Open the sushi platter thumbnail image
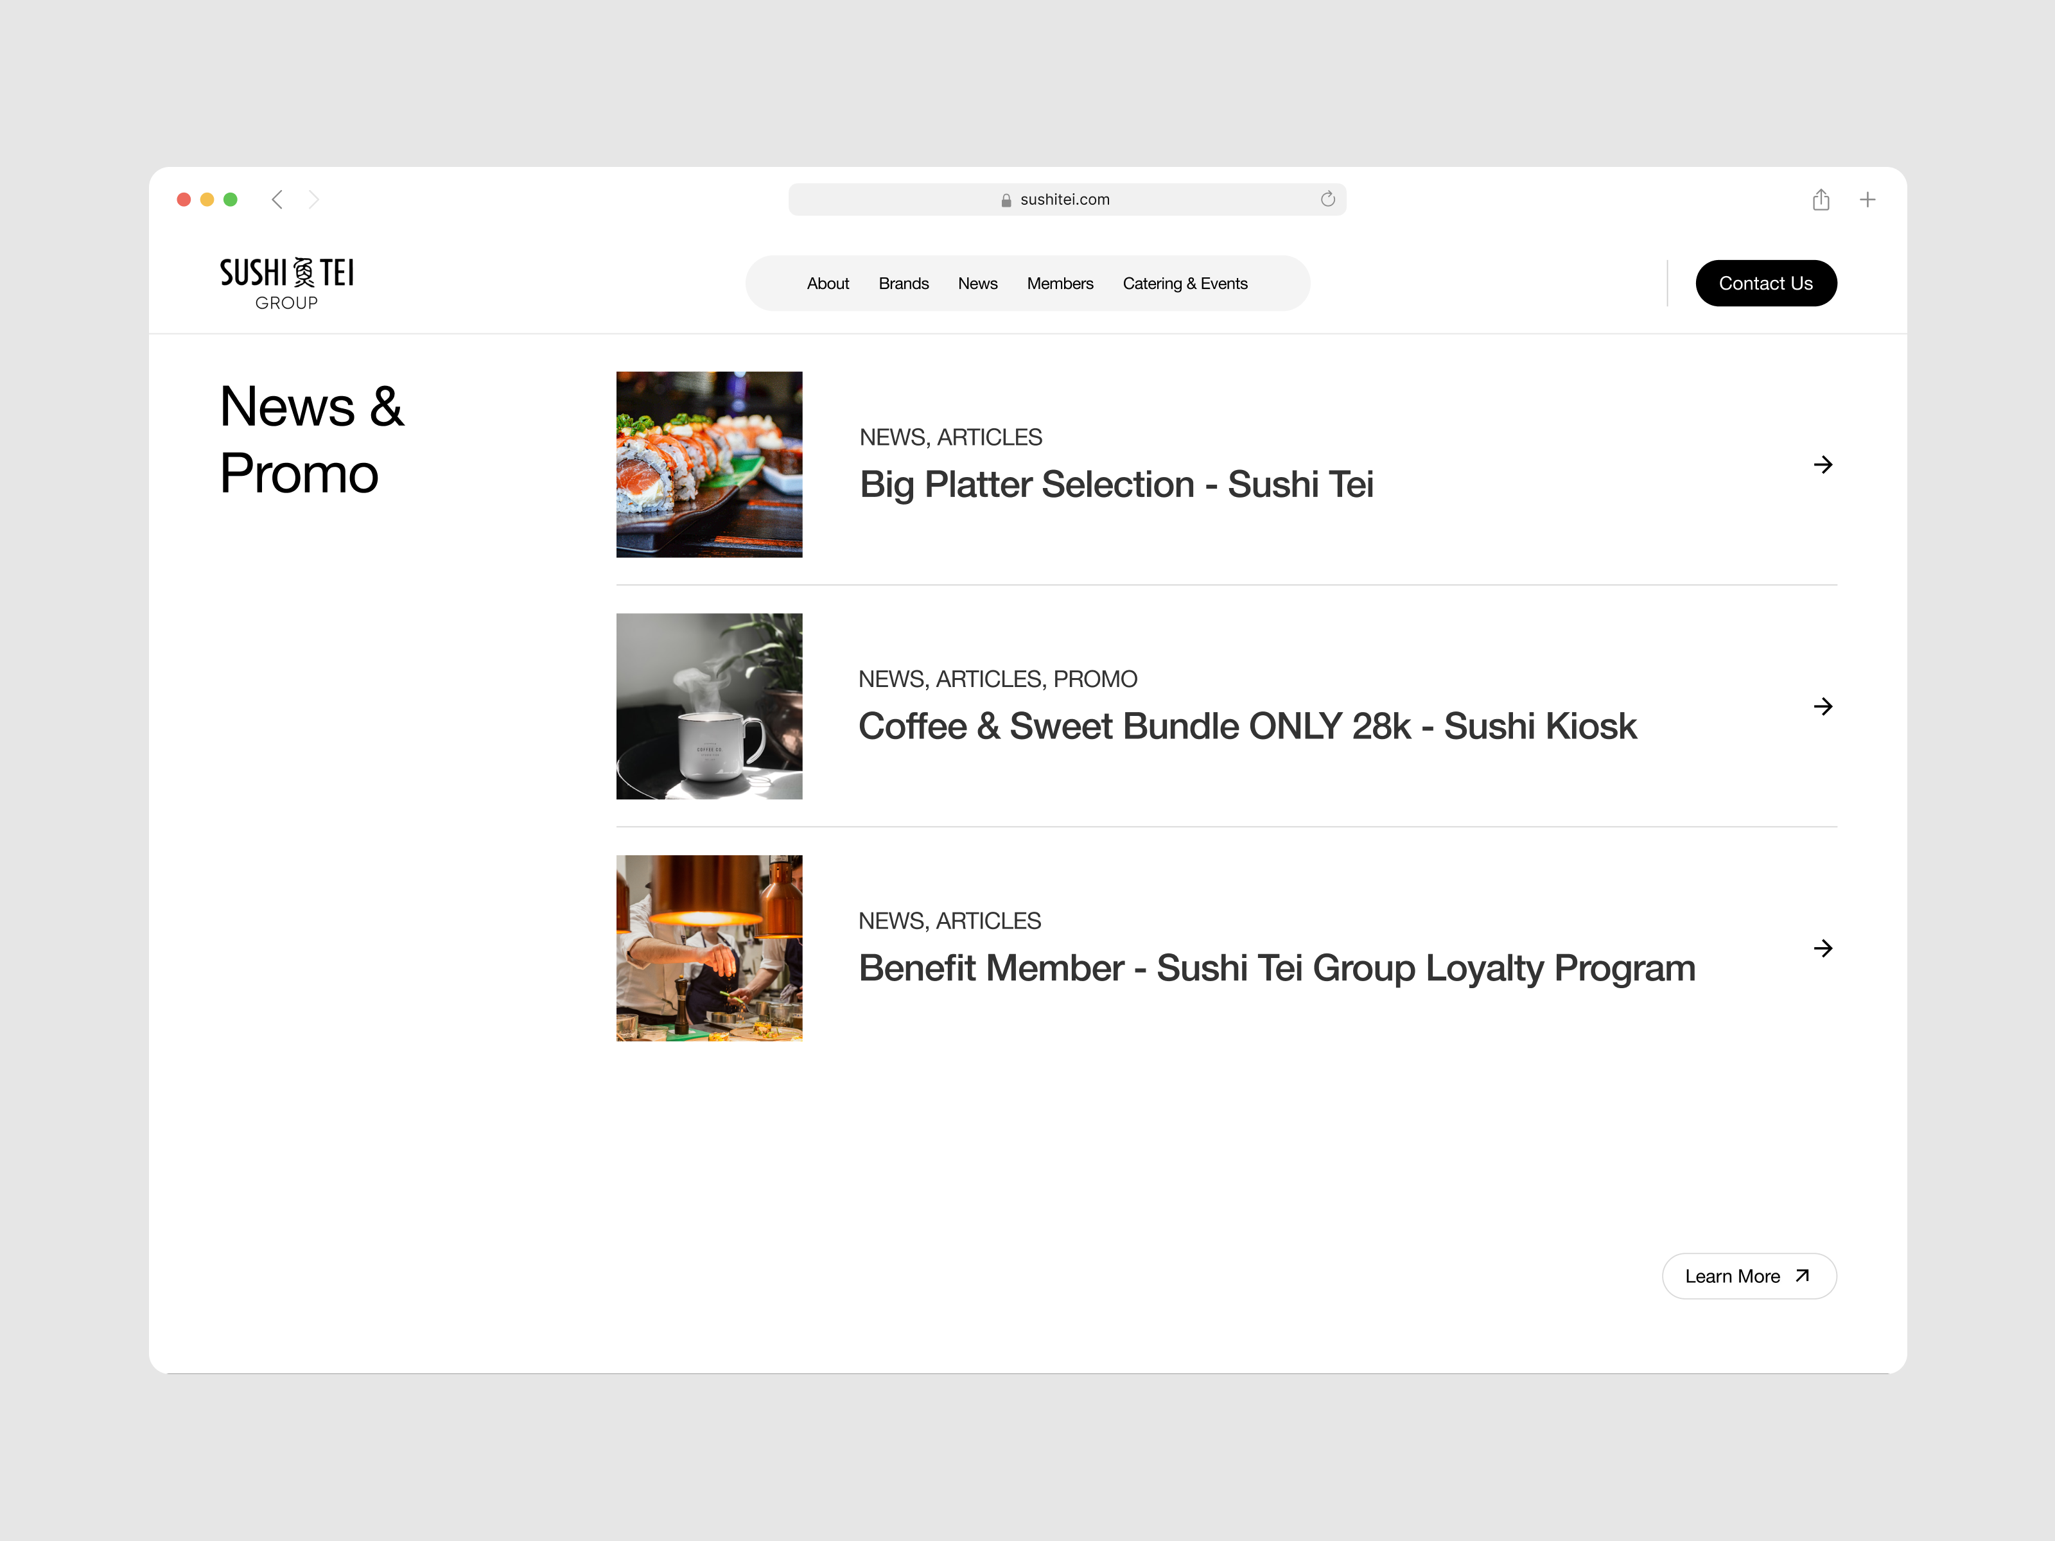The image size is (2055, 1541). pos(709,464)
